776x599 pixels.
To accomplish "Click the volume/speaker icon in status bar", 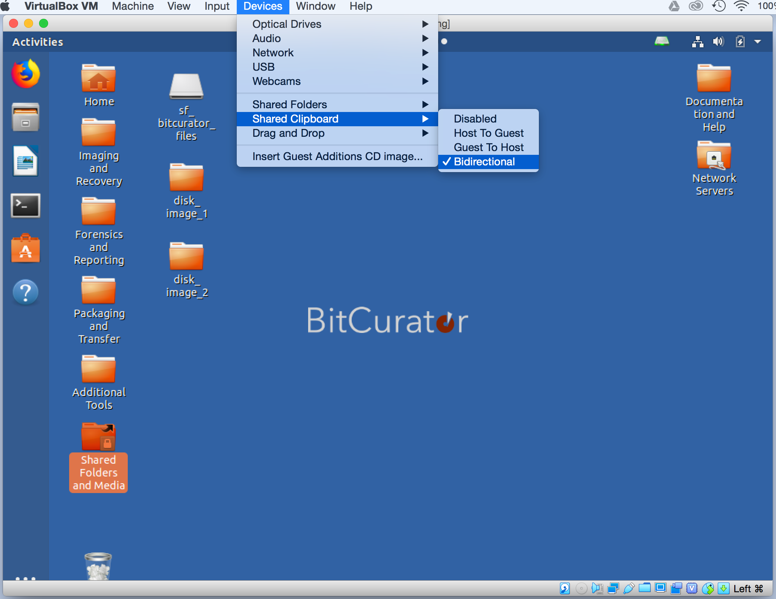I will tap(720, 42).
